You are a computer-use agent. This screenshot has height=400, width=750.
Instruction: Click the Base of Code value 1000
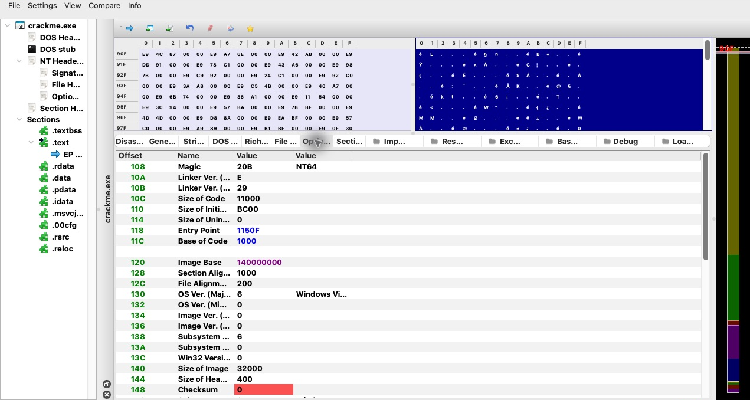tap(247, 241)
